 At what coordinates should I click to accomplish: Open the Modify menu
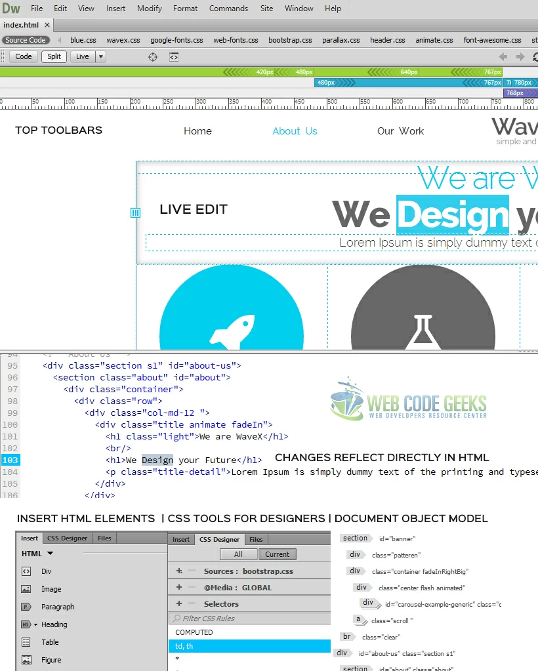pos(150,9)
